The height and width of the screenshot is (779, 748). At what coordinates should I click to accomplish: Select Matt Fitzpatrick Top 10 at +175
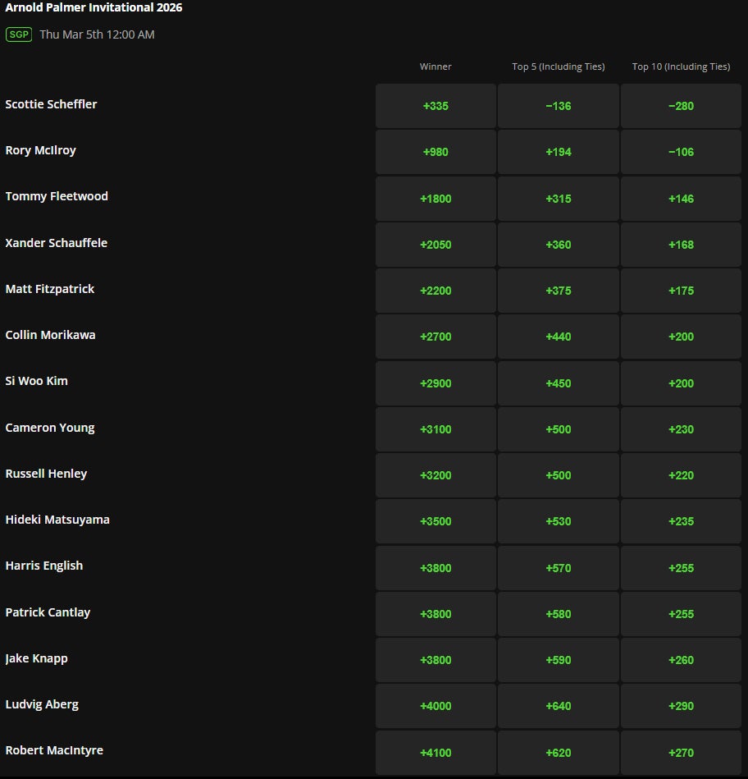tap(681, 291)
